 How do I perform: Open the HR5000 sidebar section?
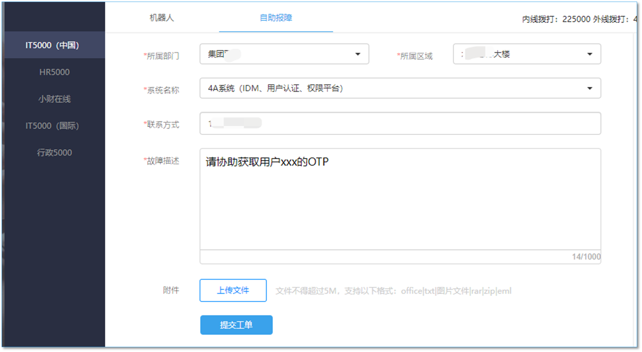[x=54, y=72]
